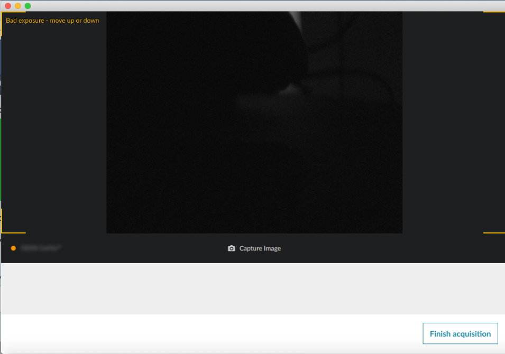Image resolution: width=505 pixels, height=354 pixels.
Task: Click the bright object at the preview's top
Action: 296,21
